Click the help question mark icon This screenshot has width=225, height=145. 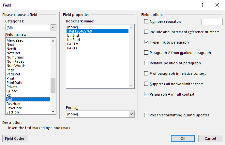[202, 5]
